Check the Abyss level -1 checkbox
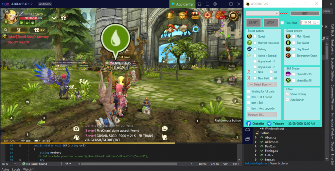This screenshot has width=335, height=171. click(255, 61)
